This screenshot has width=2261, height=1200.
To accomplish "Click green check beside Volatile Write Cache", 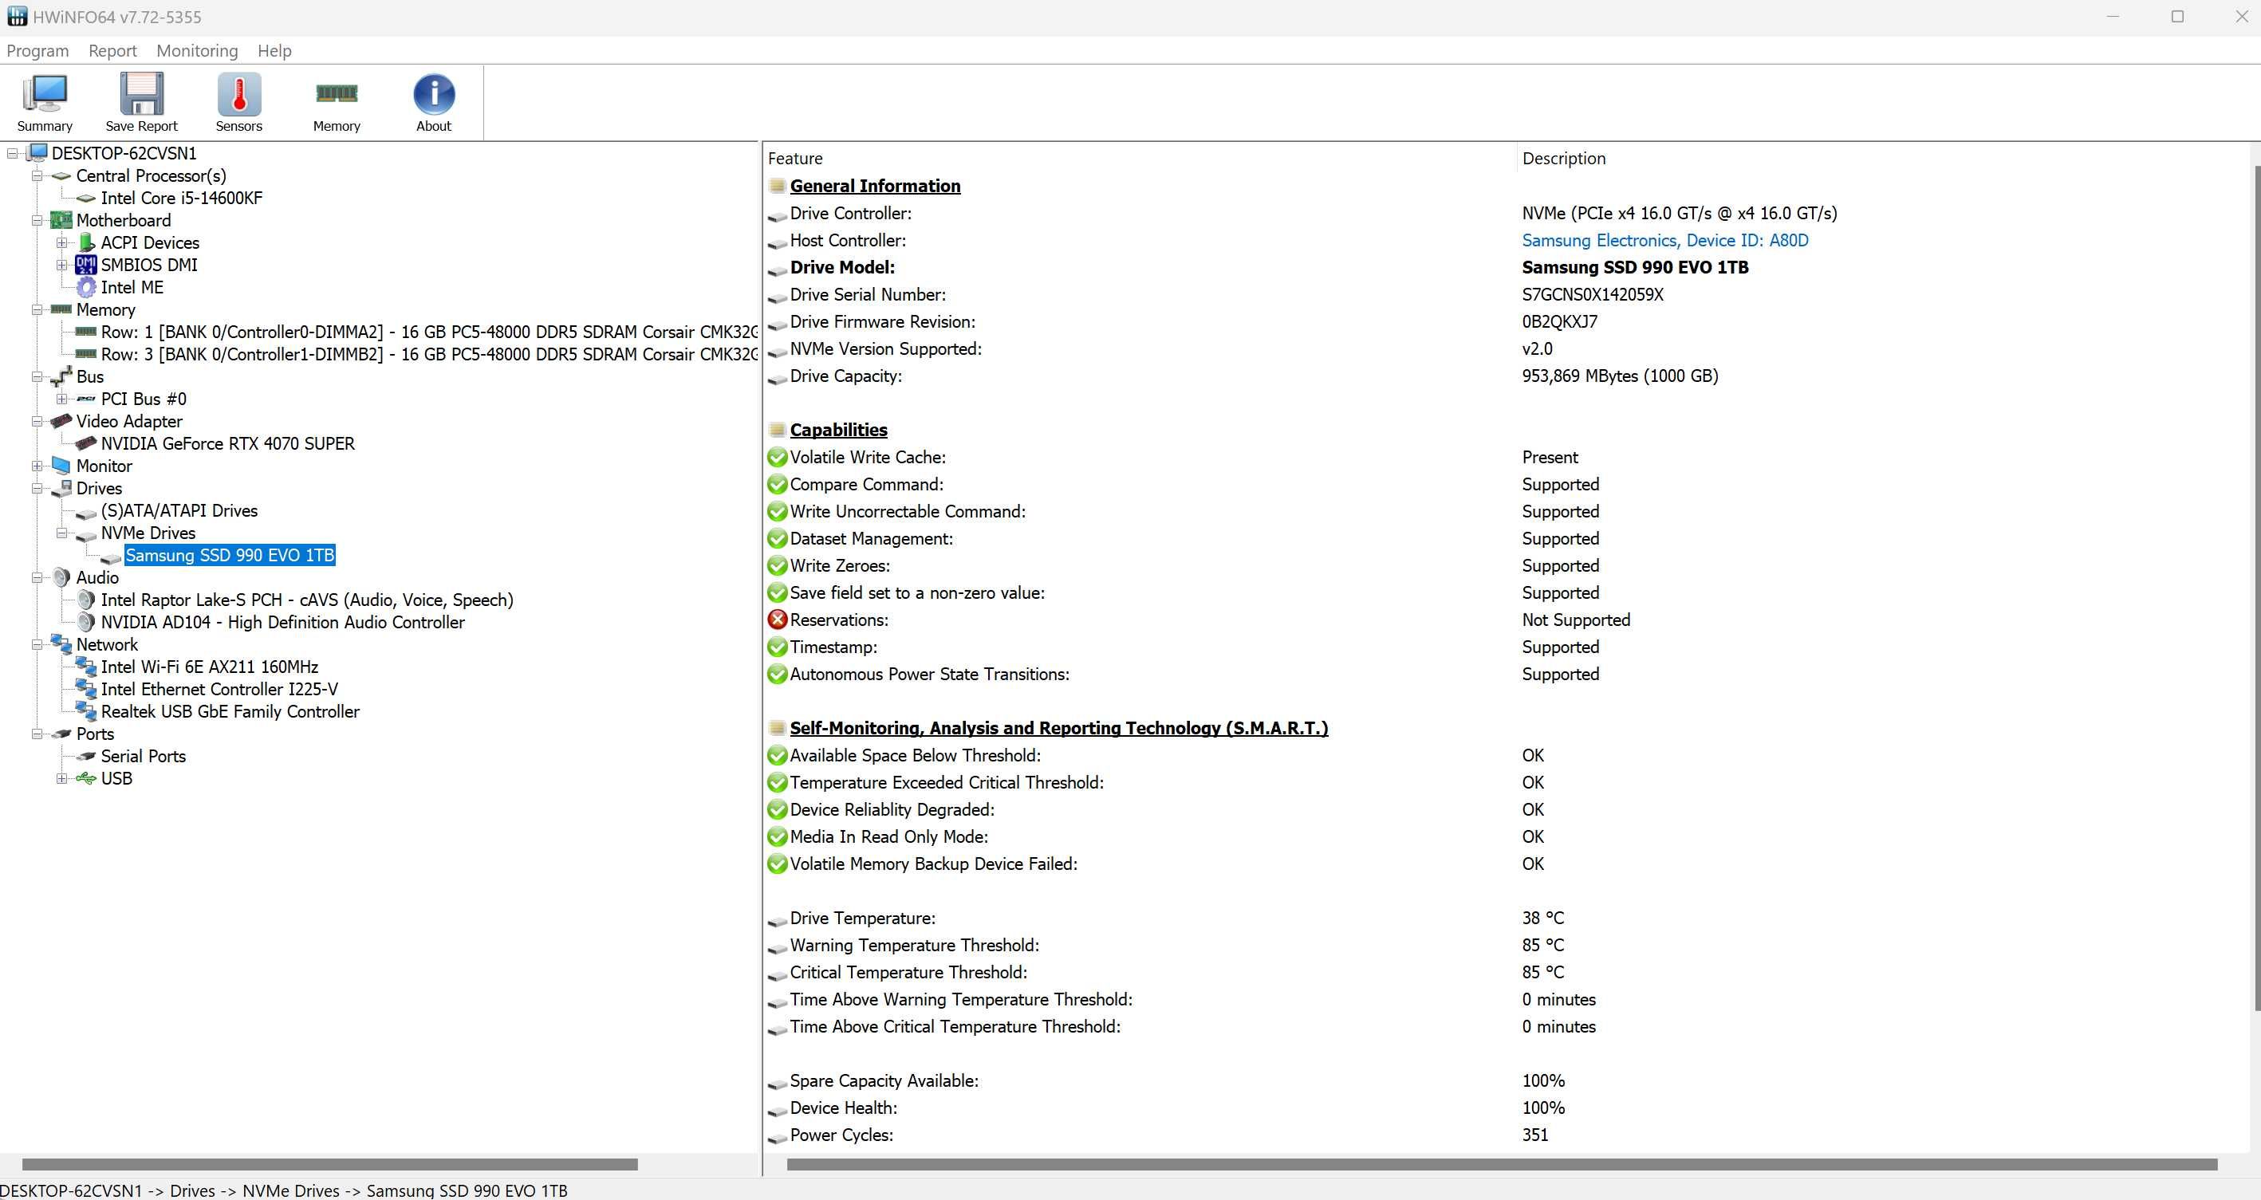I will 777,457.
